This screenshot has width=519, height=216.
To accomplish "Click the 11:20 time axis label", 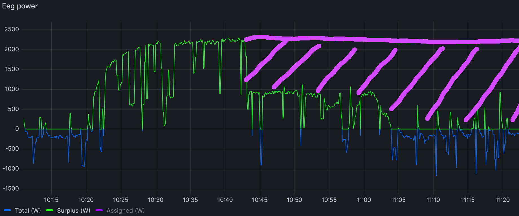I will 502,200.
